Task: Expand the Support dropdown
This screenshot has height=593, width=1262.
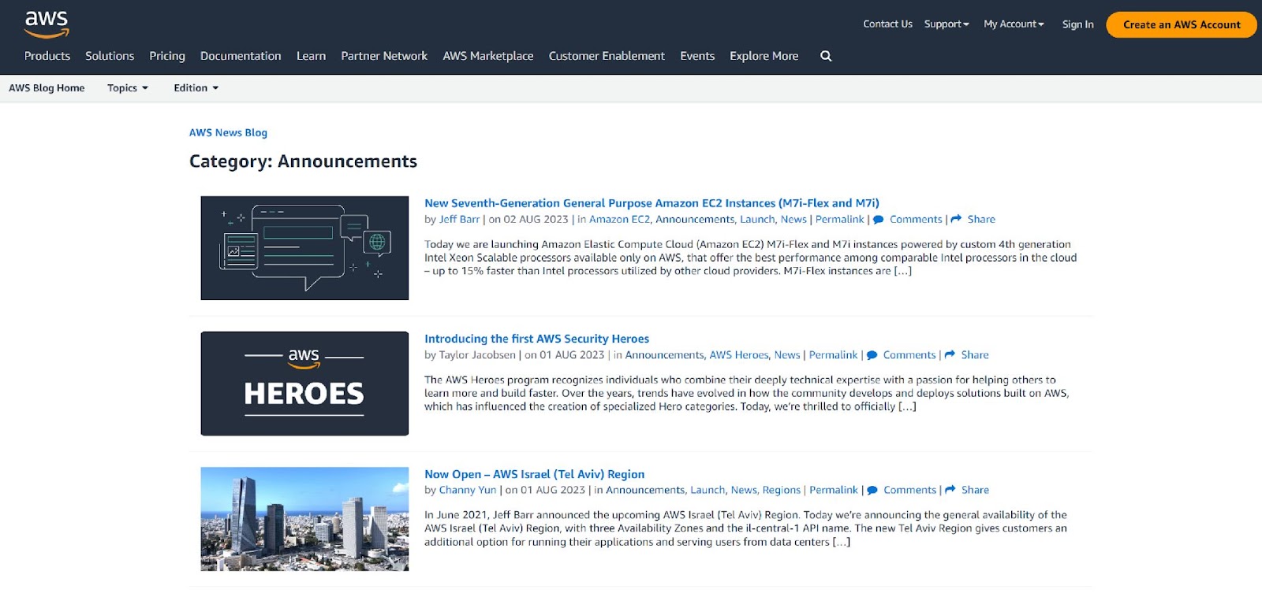Action: (x=946, y=24)
